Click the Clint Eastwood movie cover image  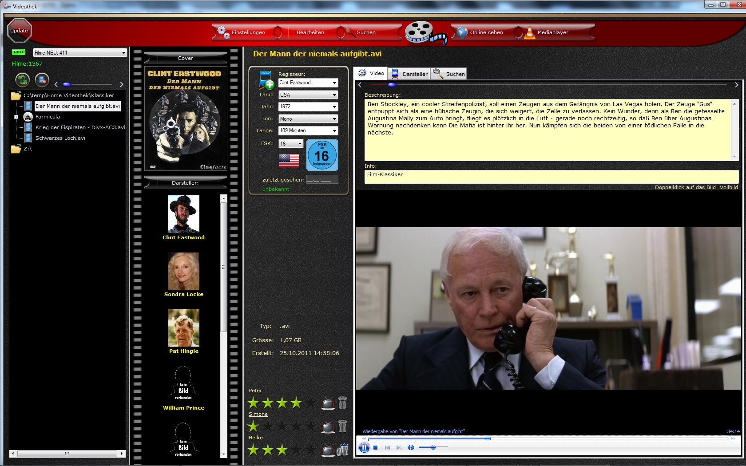pos(186,118)
